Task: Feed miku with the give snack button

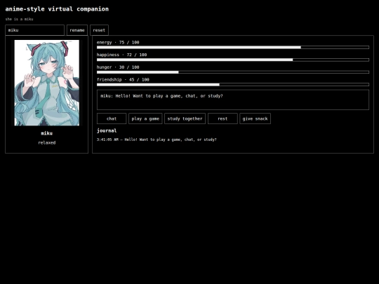Action: pos(255,119)
